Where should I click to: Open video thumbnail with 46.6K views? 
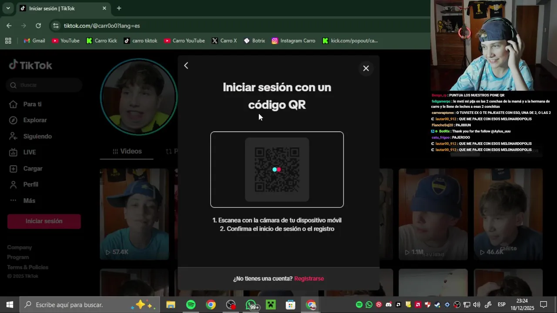pyautogui.click(x=508, y=214)
